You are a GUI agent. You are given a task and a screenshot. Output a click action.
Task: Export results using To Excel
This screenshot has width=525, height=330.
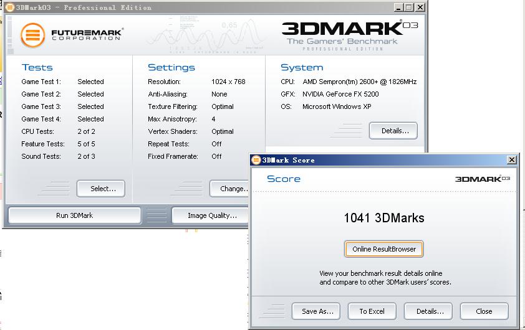[372, 311]
